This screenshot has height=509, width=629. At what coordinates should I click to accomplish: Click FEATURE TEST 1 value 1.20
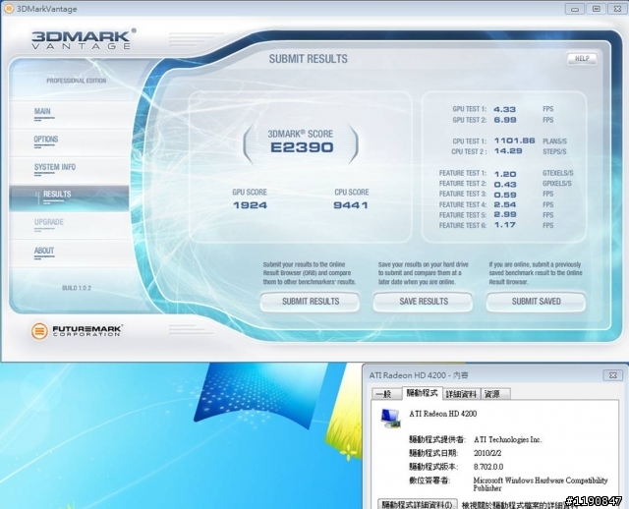505,174
